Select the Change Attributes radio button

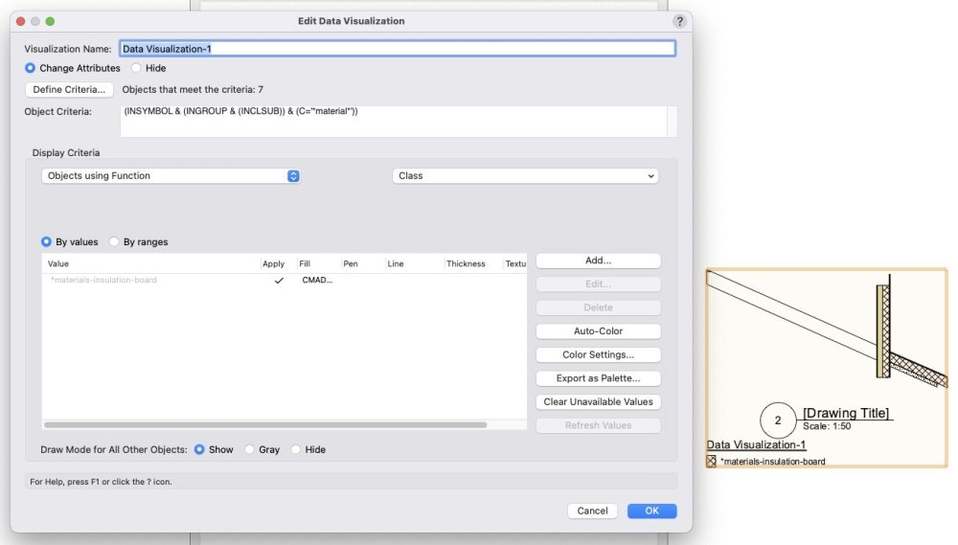31,68
